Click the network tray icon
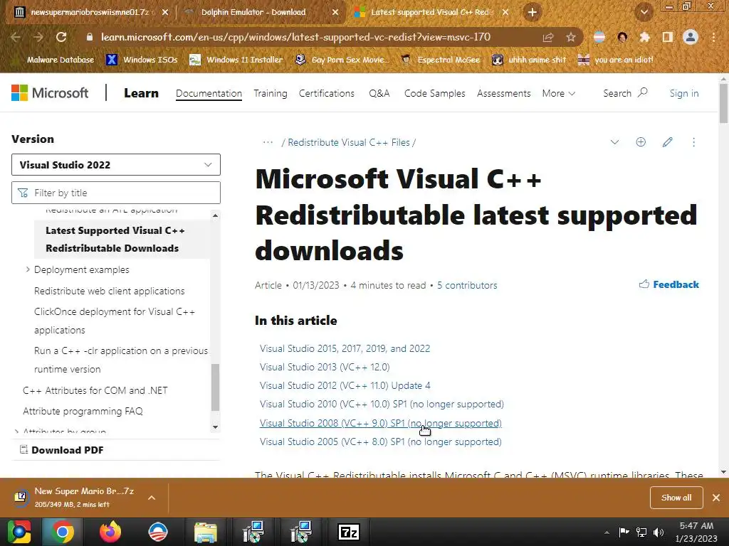 641,532
